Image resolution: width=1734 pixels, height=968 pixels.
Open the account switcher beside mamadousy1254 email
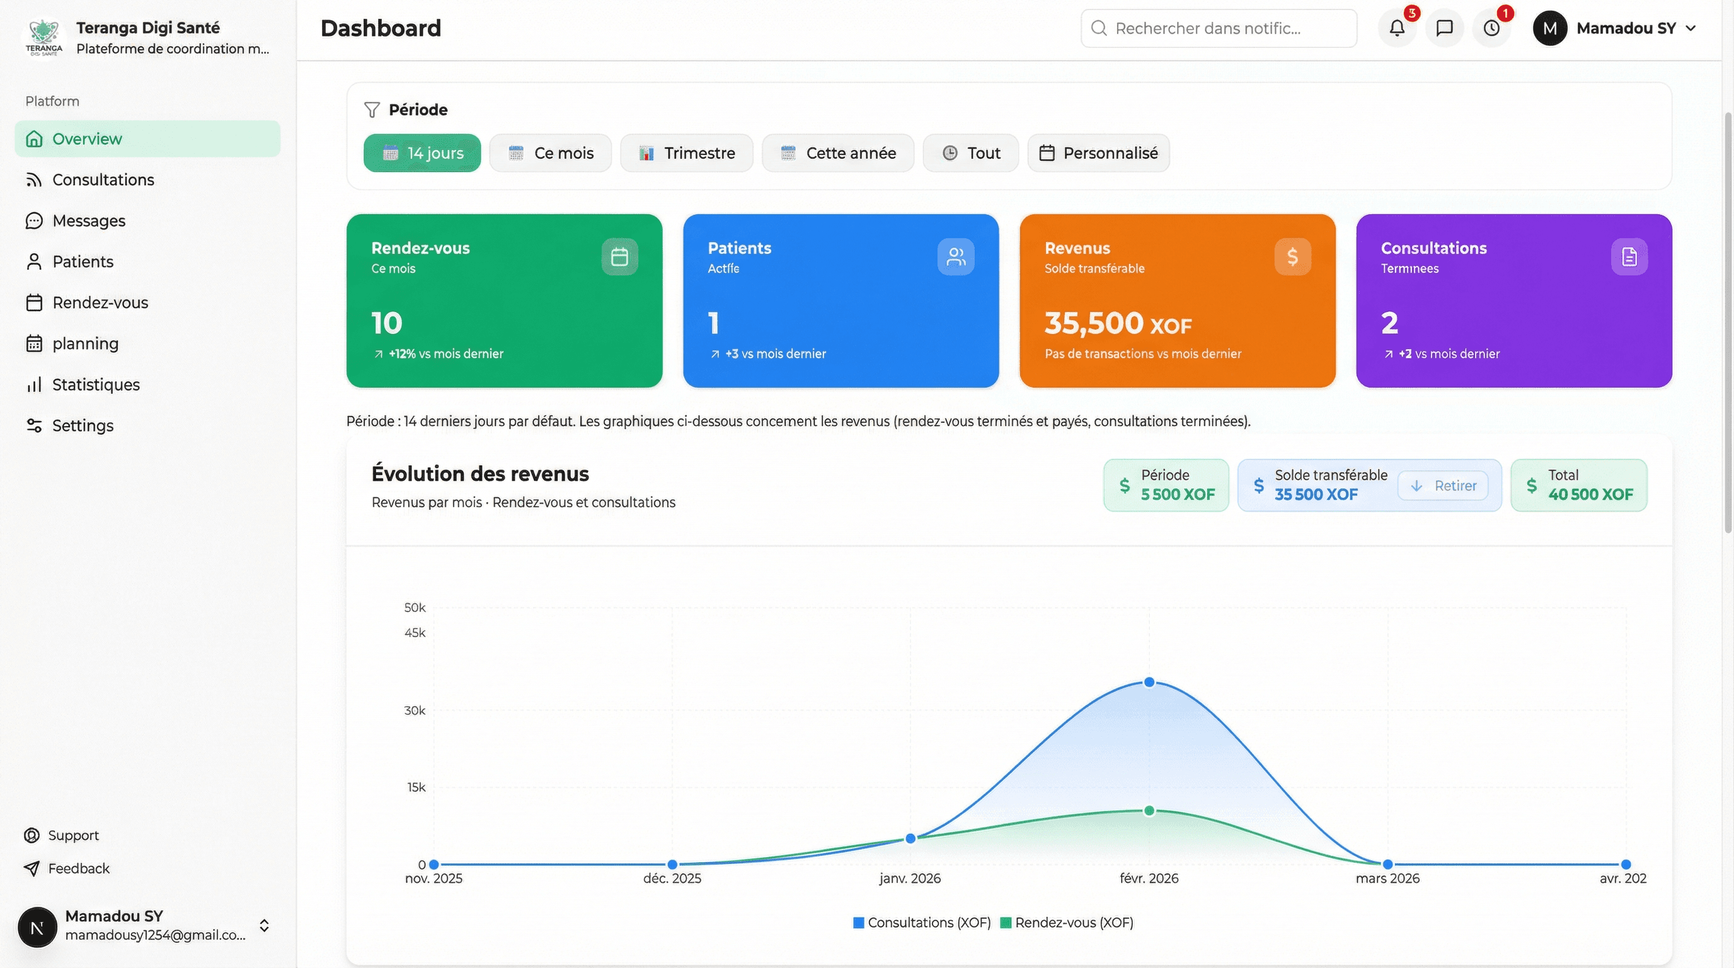[x=264, y=926]
